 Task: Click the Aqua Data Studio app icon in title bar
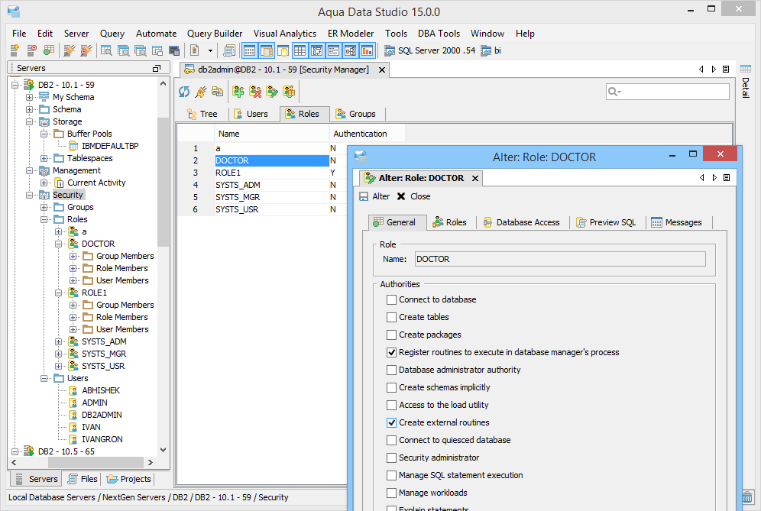click(x=14, y=11)
